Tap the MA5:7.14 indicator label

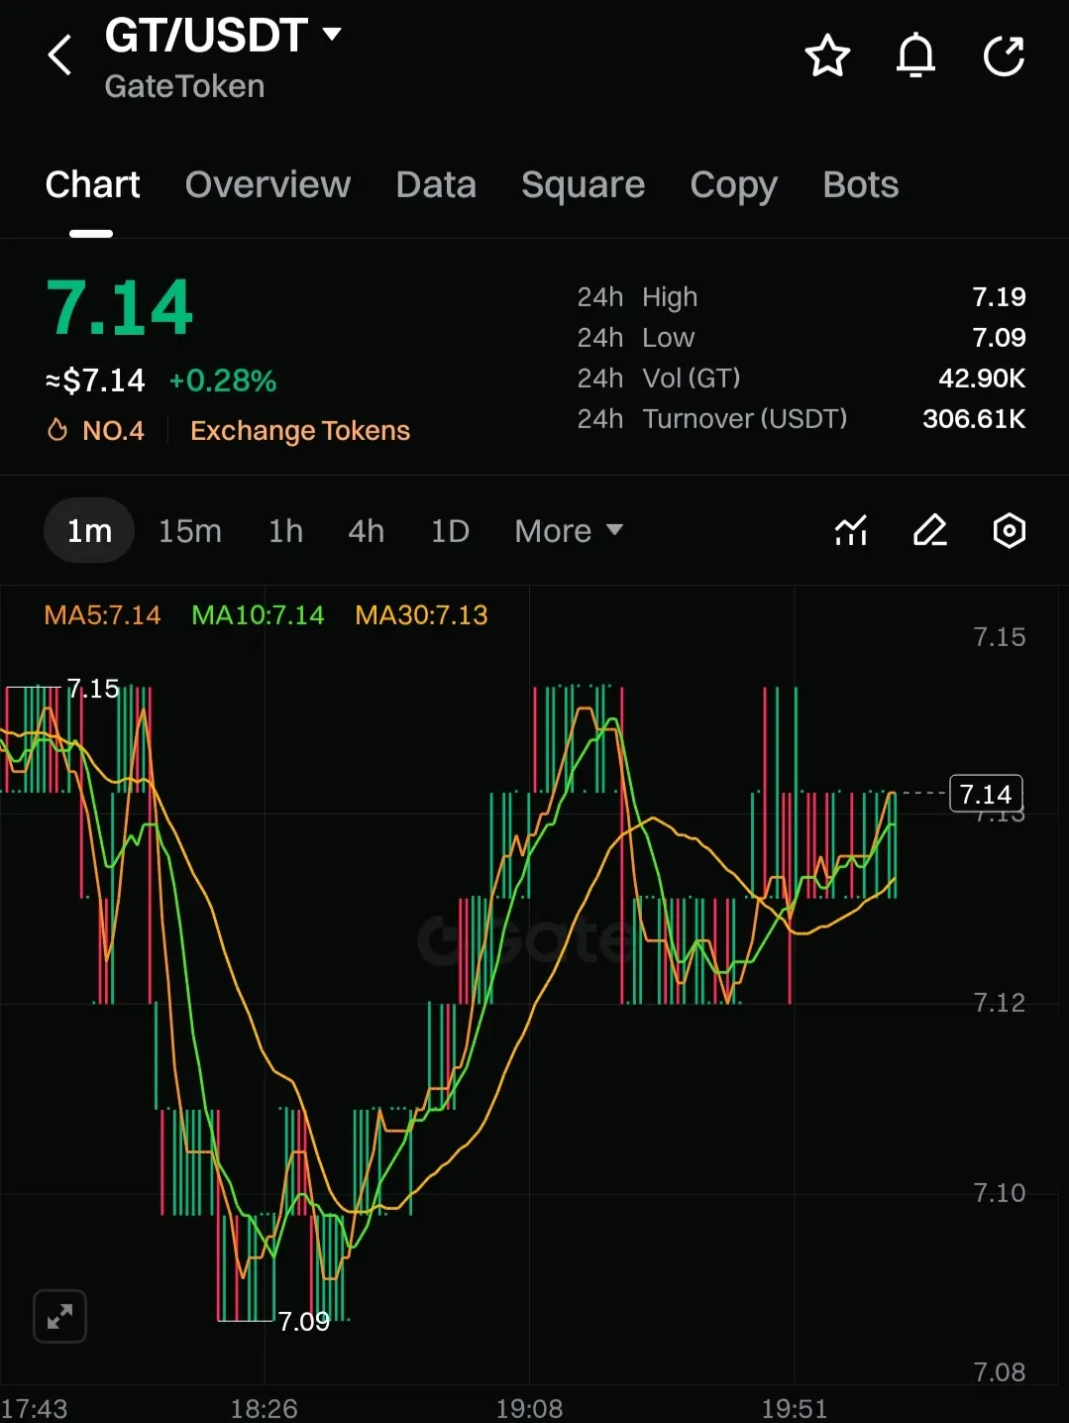pos(102,615)
